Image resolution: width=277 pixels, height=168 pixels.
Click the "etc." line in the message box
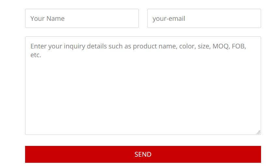(36, 55)
